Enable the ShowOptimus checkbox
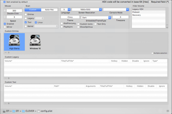 (78, 27)
